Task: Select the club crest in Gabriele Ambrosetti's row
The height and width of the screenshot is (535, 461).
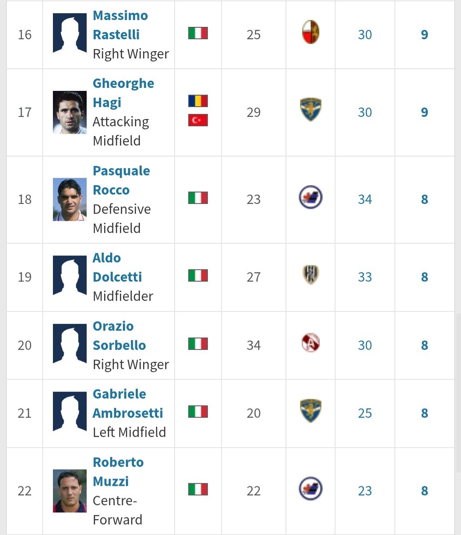Action: (310, 411)
